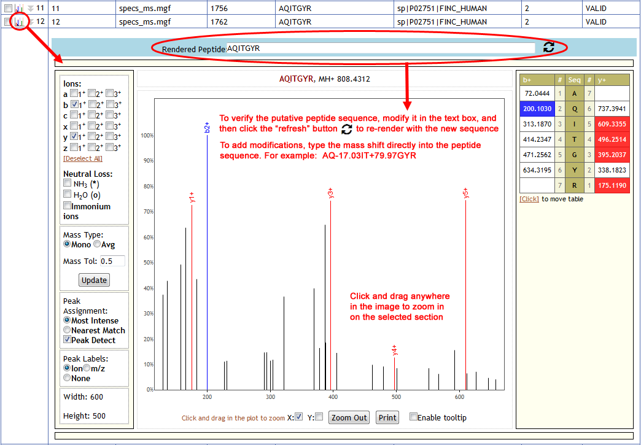Enable the a ion 1+ checkbox
Image resolution: width=641 pixels, height=445 pixels.
coord(74,94)
